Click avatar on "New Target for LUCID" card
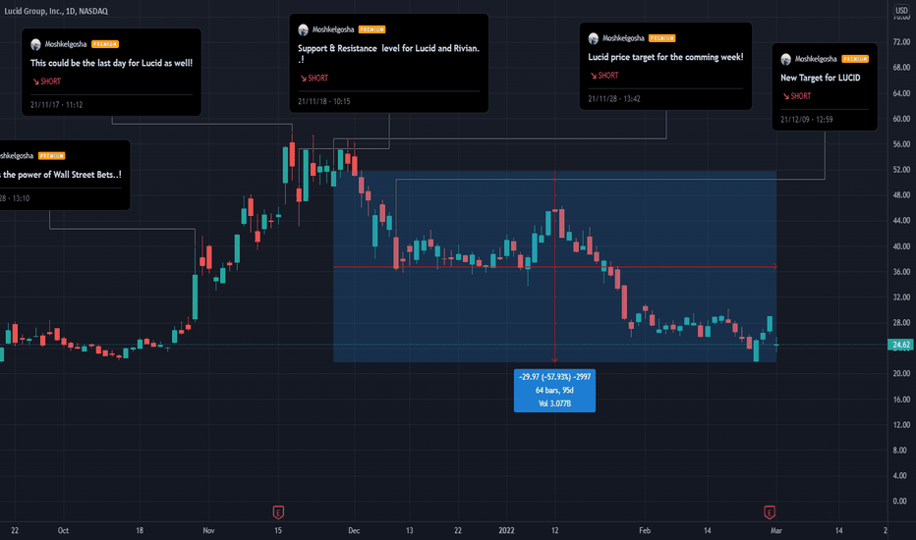Image resolution: width=916 pixels, height=540 pixels. pyautogui.click(x=785, y=59)
